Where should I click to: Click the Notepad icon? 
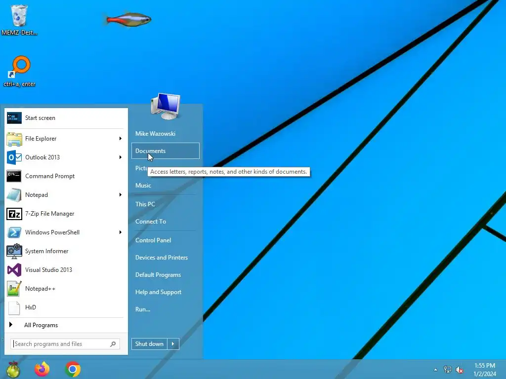(x=14, y=194)
